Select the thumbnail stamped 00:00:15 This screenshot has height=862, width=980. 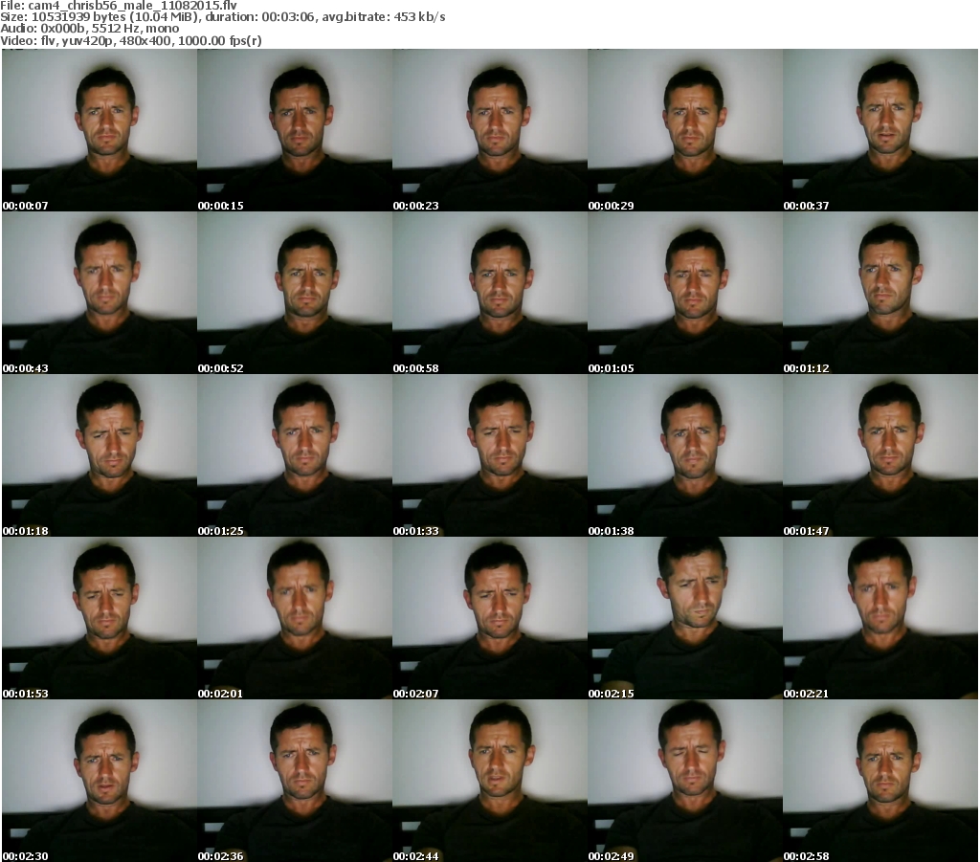[295, 130]
